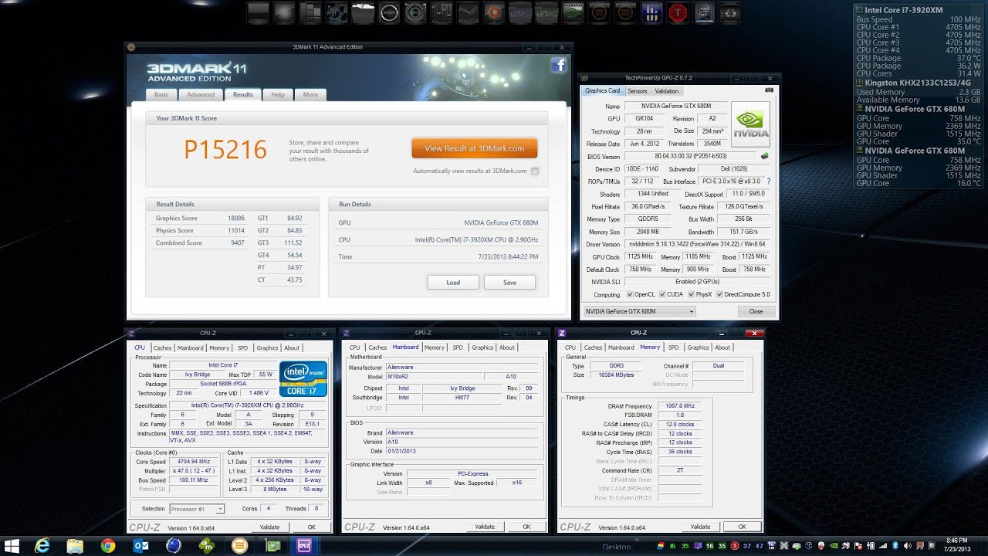Viewport: 988px width, 556px height.
Task: Toggle the DirectCompute 5.0 checkbox
Action: pyautogui.click(x=719, y=294)
